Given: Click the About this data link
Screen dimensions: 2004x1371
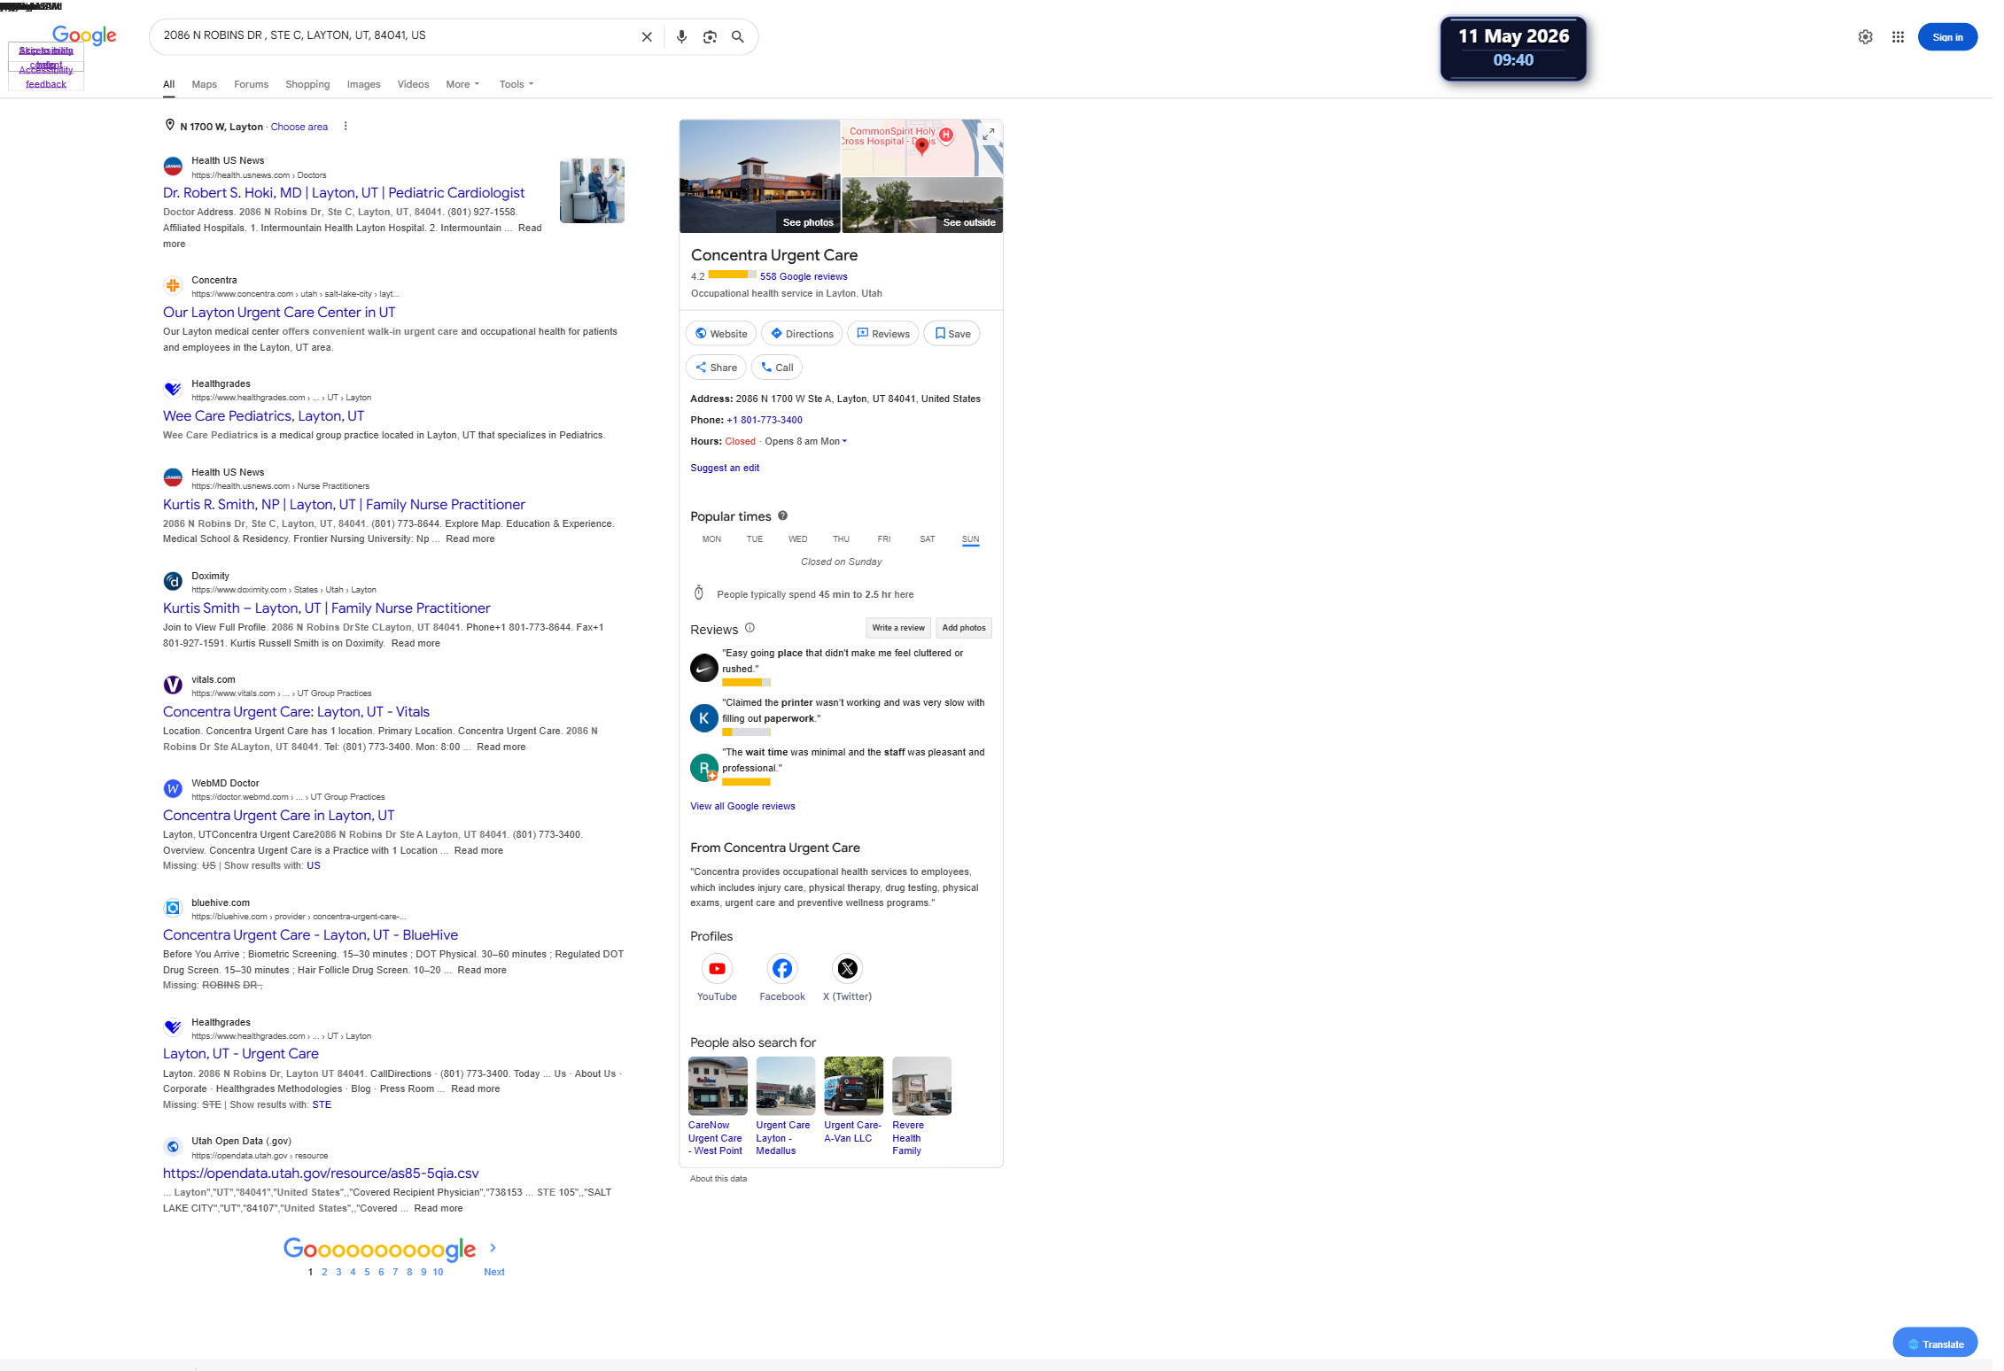Looking at the screenshot, I should pyautogui.click(x=718, y=1180).
